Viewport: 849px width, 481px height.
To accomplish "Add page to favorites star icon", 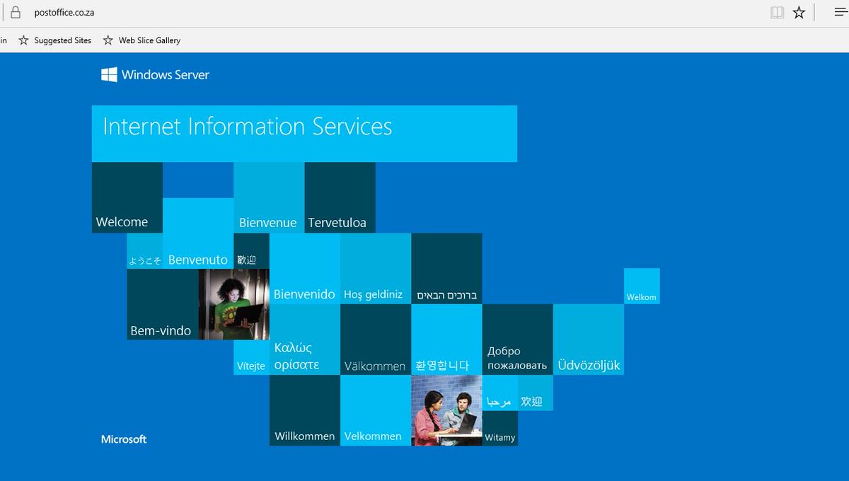I will tap(799, 12).
